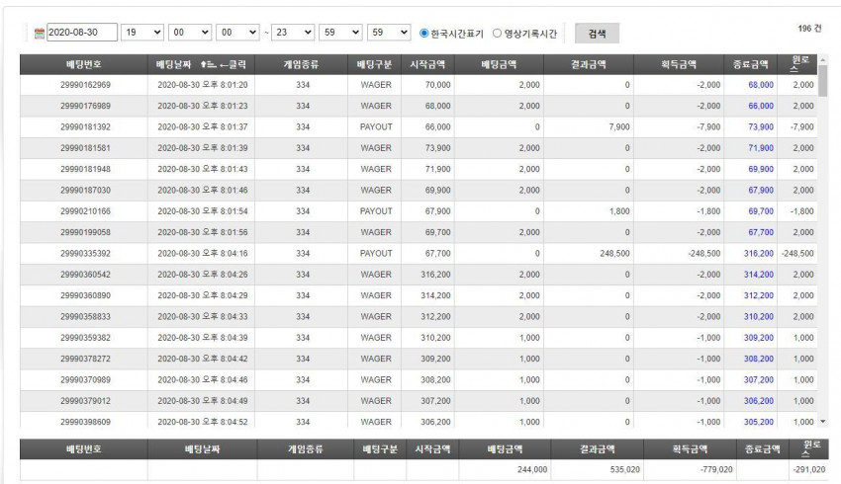Click the sort arrow in 베팅날짜 header
Image resolution: width=841 pixels, height=484 pixels.
coord(208,65)
